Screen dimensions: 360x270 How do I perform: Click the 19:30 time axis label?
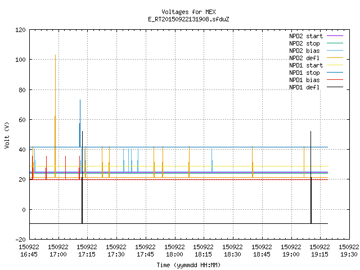coord(349,255)
